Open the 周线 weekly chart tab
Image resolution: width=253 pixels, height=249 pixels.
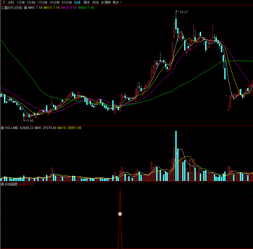pyautogui.click(x=86, y=2)
